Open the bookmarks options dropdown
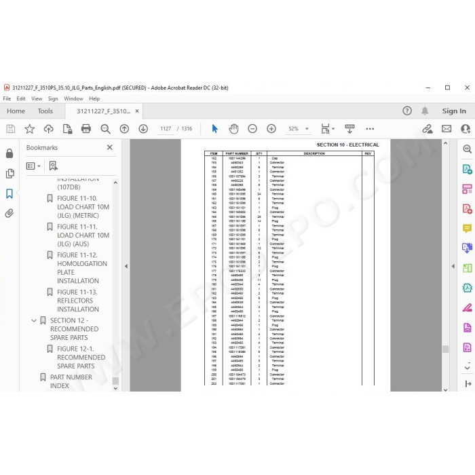 pyautogui.click(x=33, y=166)
